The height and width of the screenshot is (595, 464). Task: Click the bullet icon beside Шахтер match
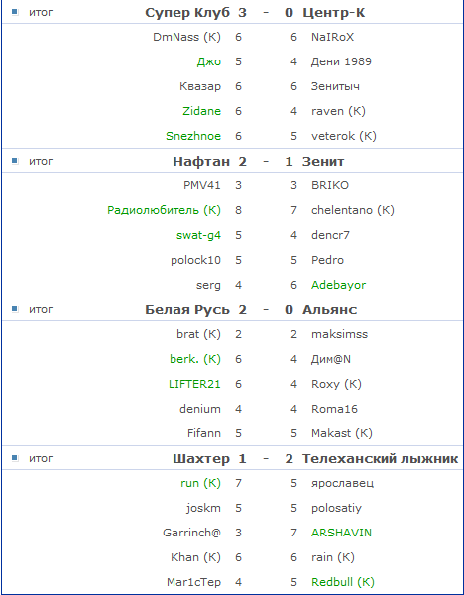point(15,458)
